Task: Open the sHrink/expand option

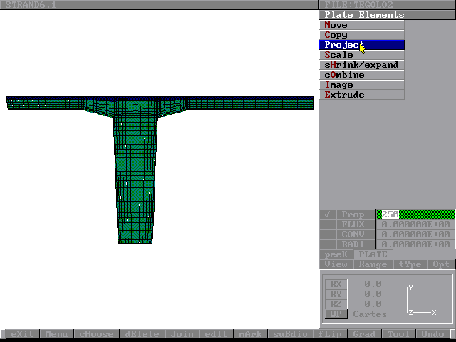Action: pos(362,65)
